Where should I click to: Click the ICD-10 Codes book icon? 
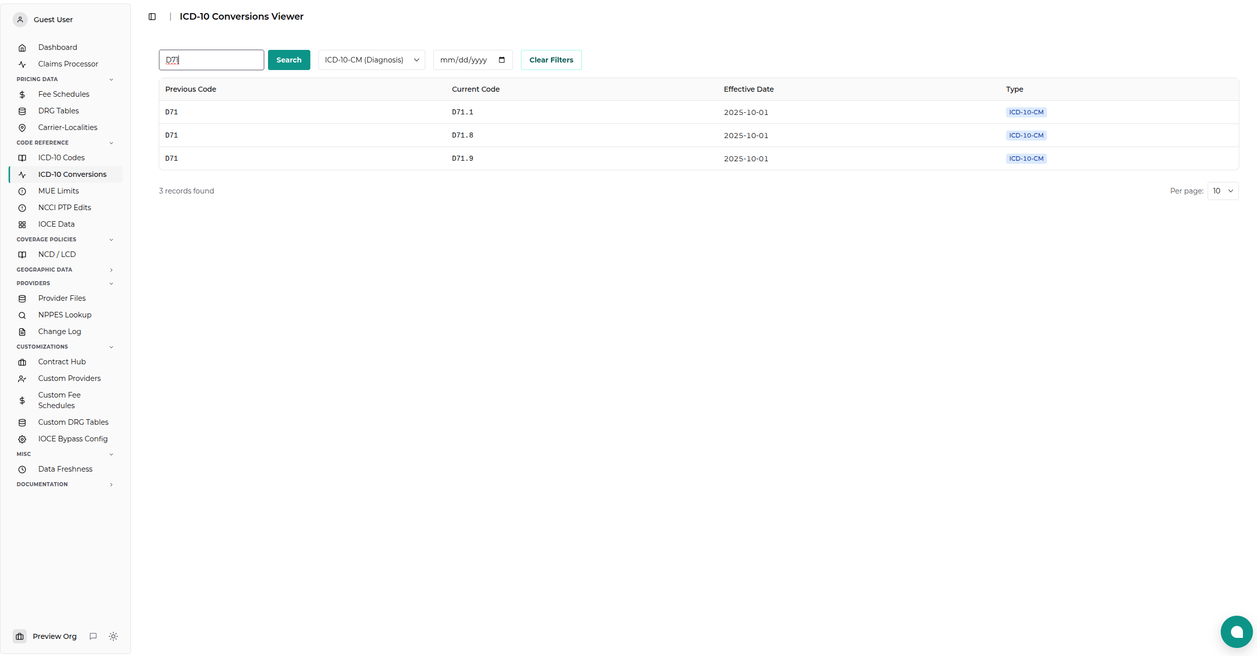click(x=22, y=158)
